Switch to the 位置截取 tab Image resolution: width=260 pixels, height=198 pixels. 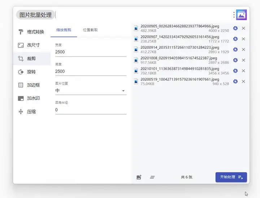pyautogui.click(x=90, y=30)
